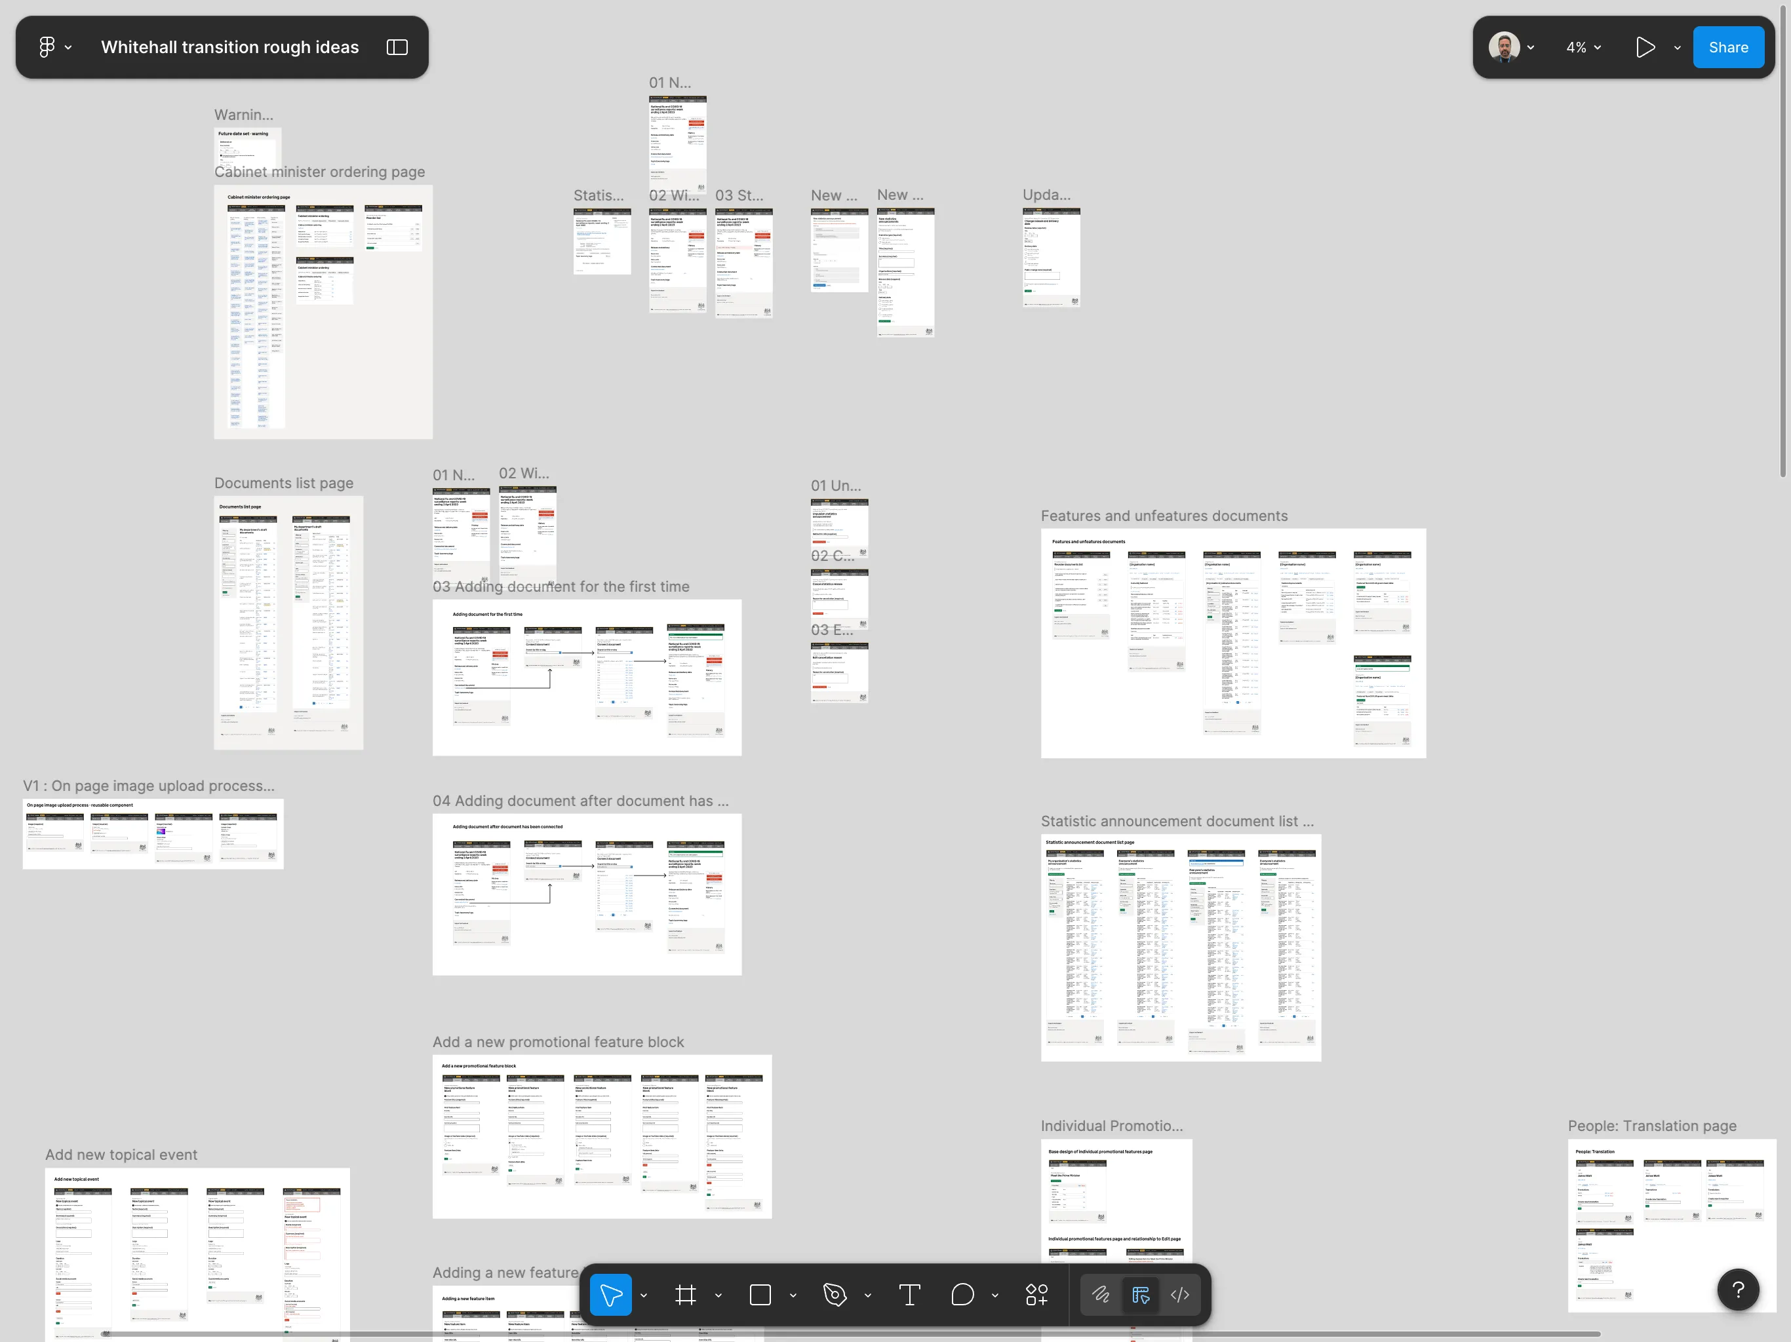Select 'Add a new promotional feature block' label
The width and height of the screenshot is (1791, 1342).
tap(558, 1042)
